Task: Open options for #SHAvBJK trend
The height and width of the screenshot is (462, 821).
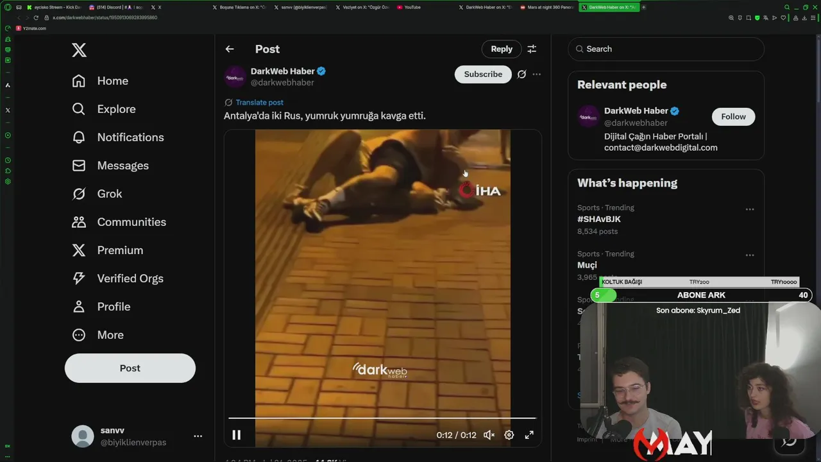Action: click(750, 209)
